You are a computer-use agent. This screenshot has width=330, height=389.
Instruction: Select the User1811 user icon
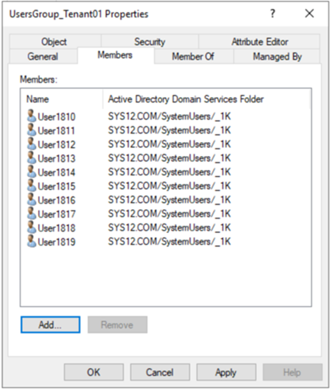[31, 130]
